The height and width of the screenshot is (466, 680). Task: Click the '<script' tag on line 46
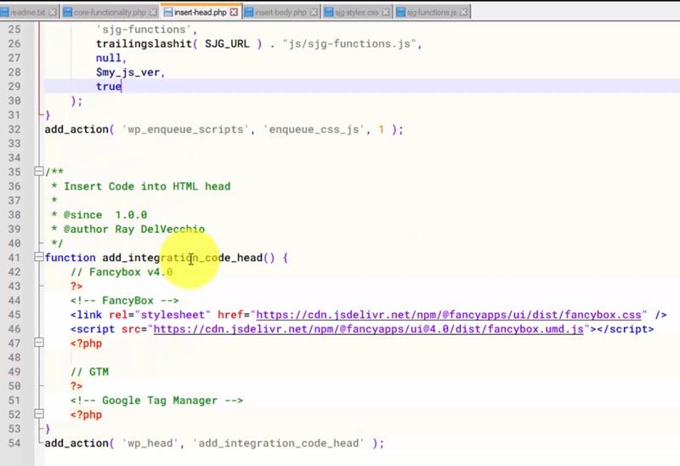tap(93, 329)
